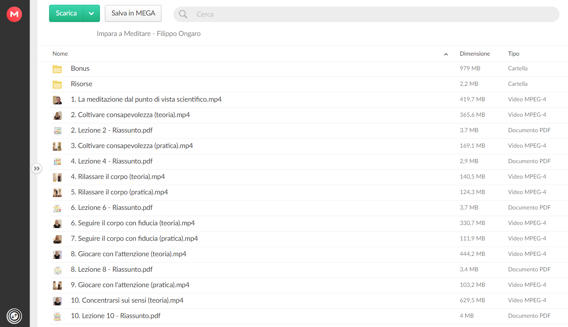Screen dimensions: 568x327
Task: Select file 6. Lezione 6 - Riassunto.pdf
Action: [112, 208]
